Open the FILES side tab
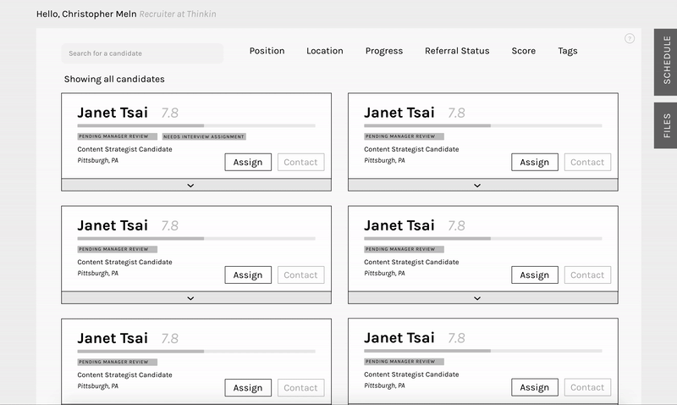Viewport: 677px width, 405px height. click(x=665, y=125)
